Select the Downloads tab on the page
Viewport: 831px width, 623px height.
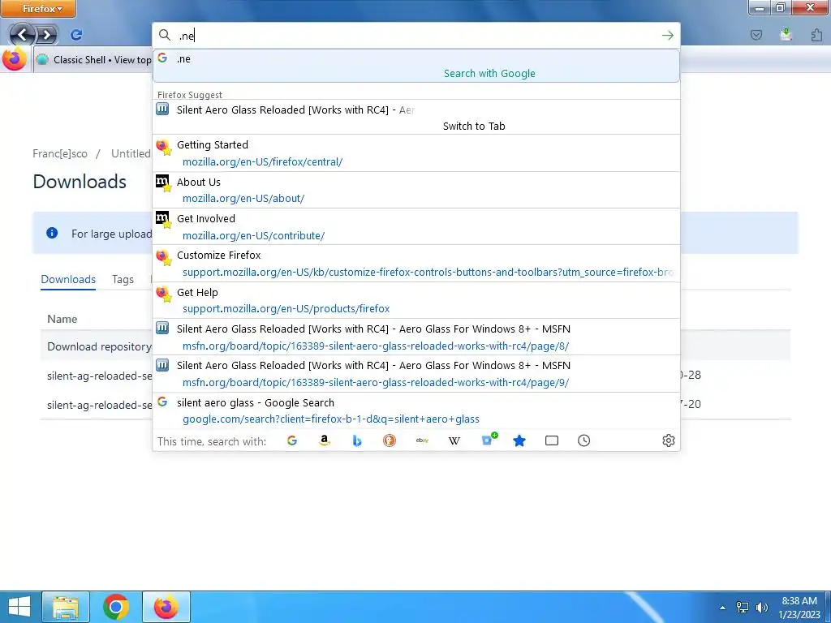68,279
